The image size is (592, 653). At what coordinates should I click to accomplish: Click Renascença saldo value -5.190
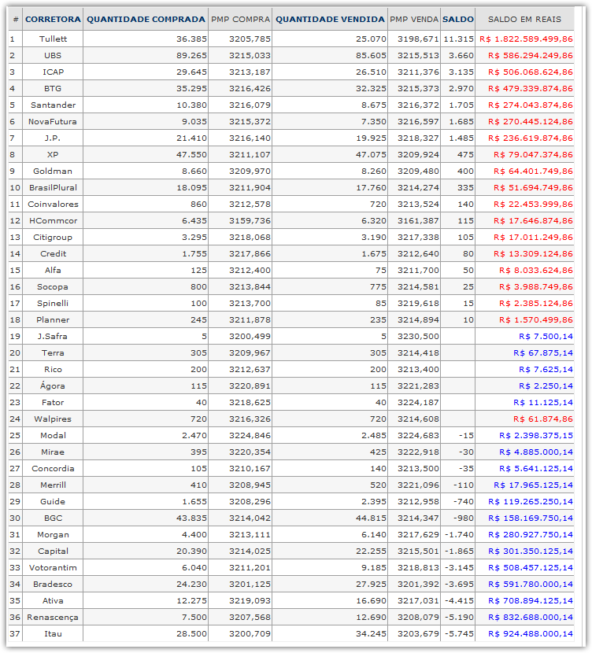(459, 617)
